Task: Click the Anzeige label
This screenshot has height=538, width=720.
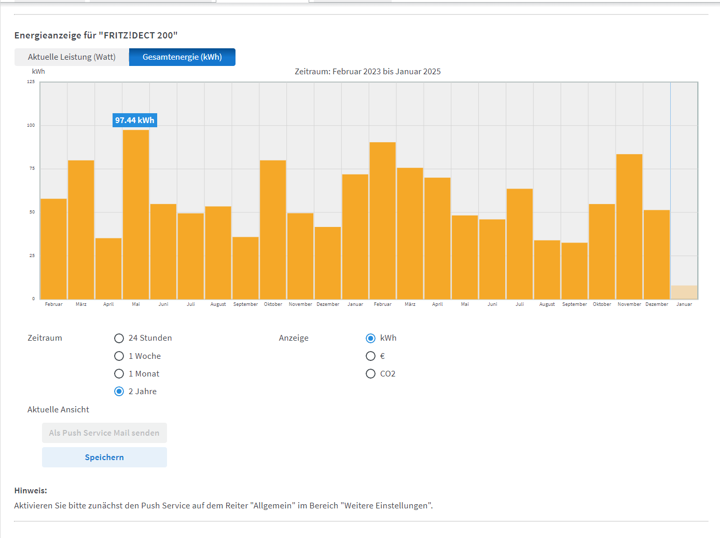Action: point(294,338)
